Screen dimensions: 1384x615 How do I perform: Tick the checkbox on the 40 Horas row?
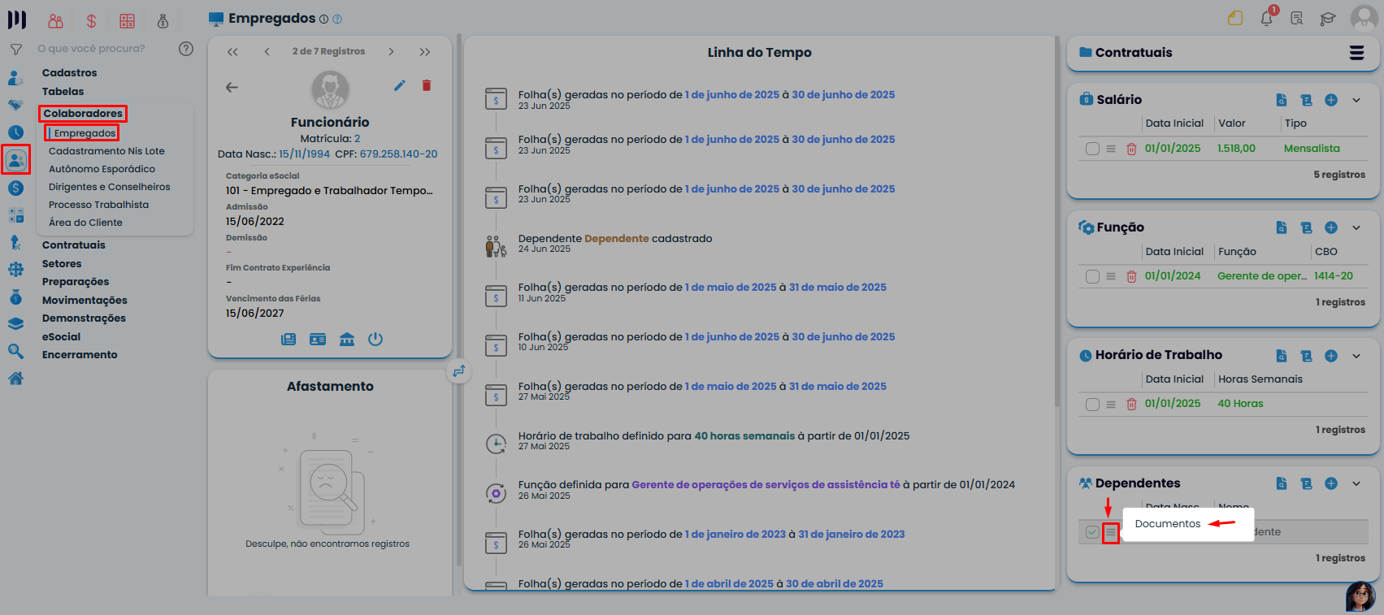tap(1092, 404)
